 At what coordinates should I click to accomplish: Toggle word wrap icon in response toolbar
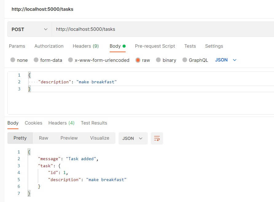(x=157, y=138)
